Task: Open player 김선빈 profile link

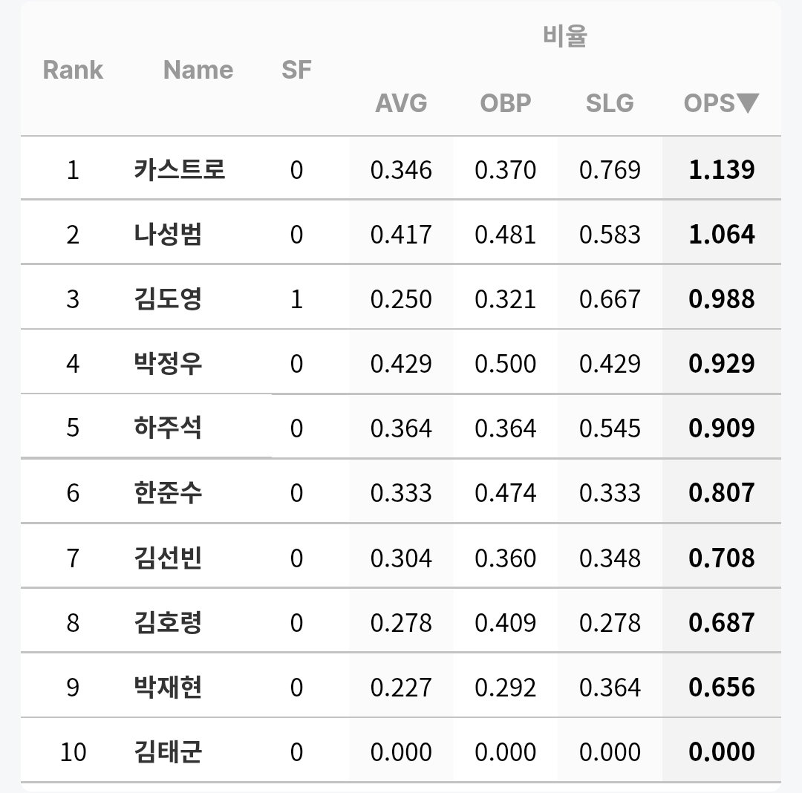Action: [x=168, y=558]
